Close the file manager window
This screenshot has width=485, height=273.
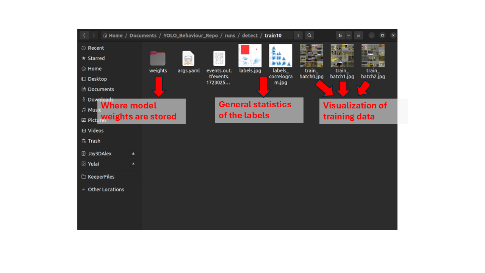(393, 35)
